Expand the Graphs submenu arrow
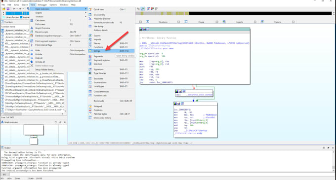The height and width of the screenshot is (180, 336). (x=86, y=13)
